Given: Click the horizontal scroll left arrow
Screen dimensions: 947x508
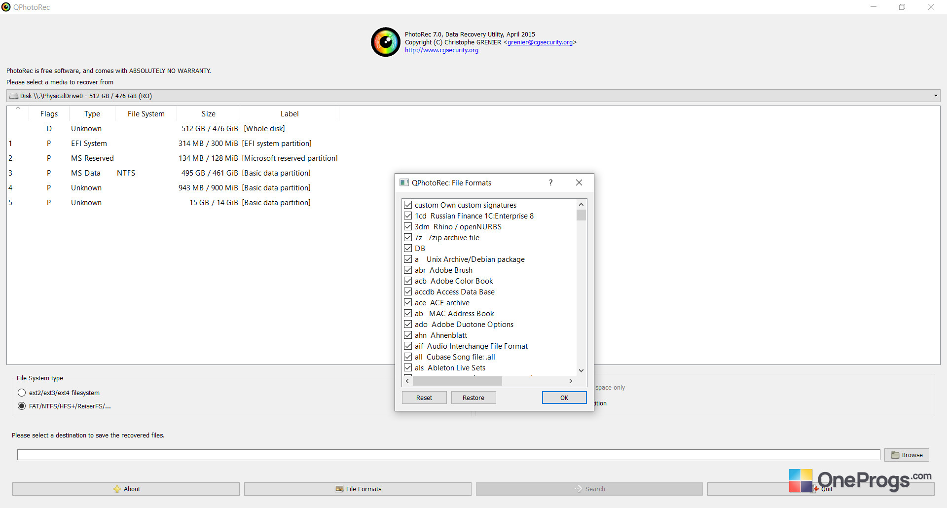Looking at the screenshot, I should coord(407,381).
